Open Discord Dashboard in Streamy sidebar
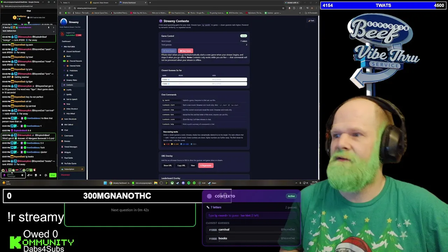The width and height of the screenshot is (448, 252). [x=73, y=51]
